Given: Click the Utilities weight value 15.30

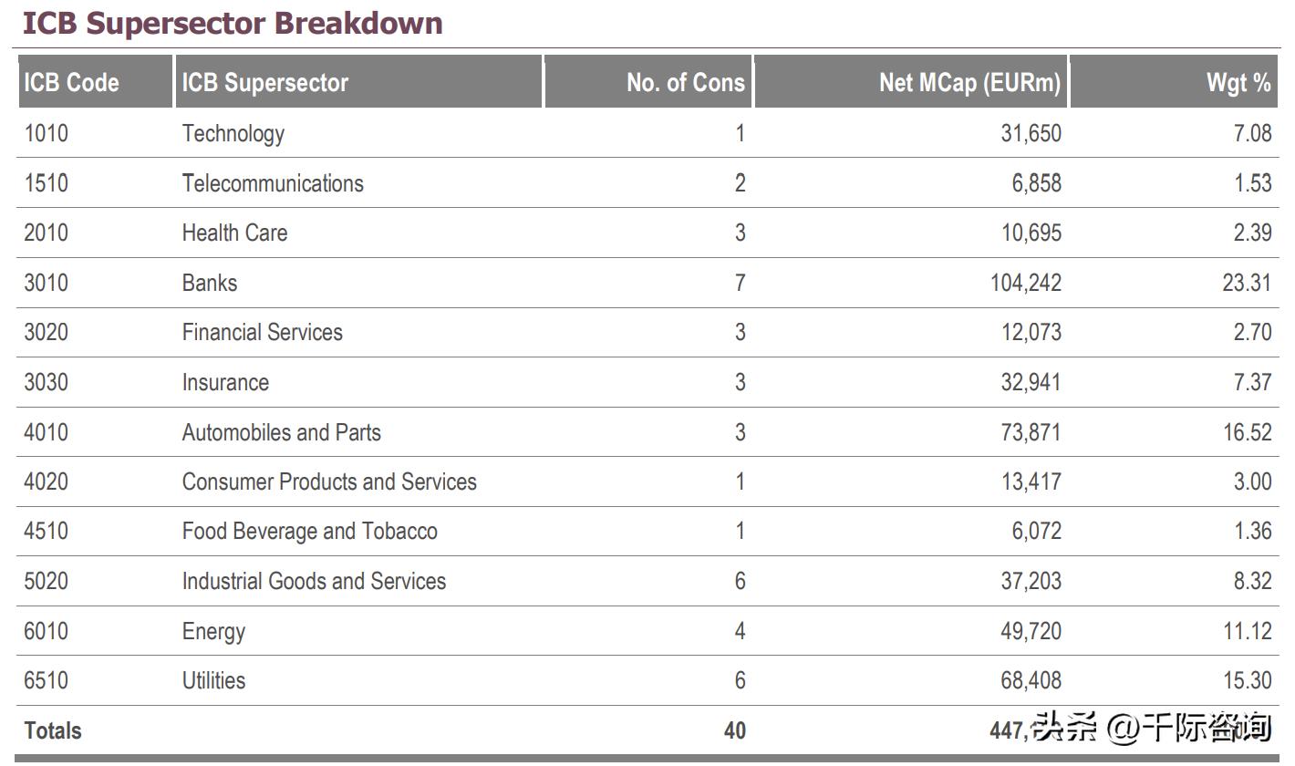Looking at the screenshot, I should (1247, 680).
